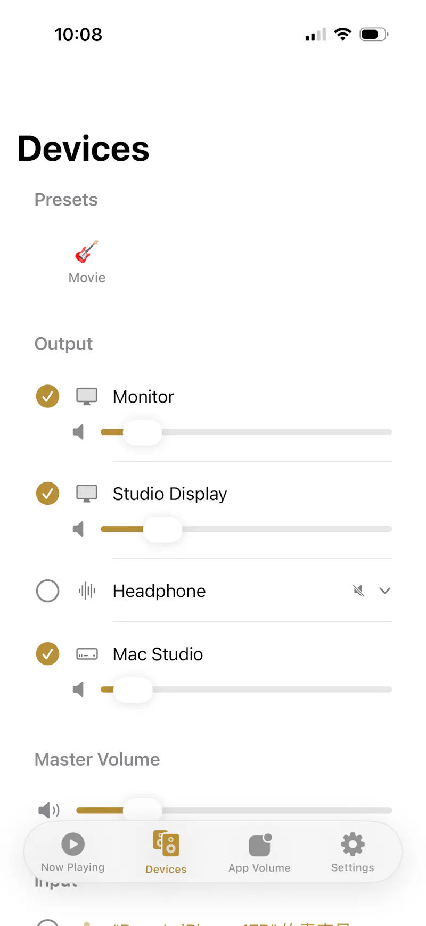Deselect the Mac Studio output
Image resolution: width=426 pixels, height=926 pixels.
(x=47, y=654)
